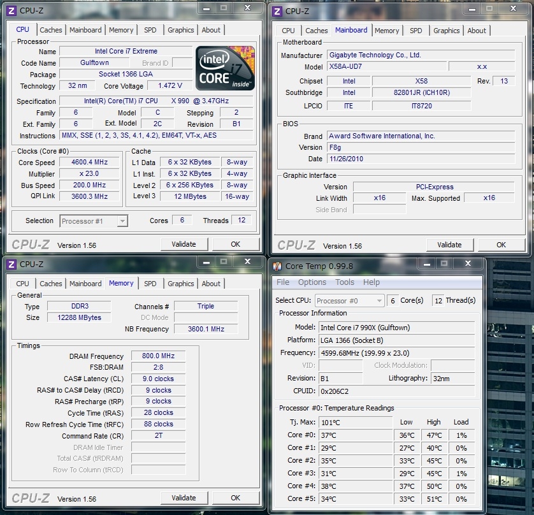Open Graphics tab in the Memory CPU-Z window

click(x=181, y=284)
